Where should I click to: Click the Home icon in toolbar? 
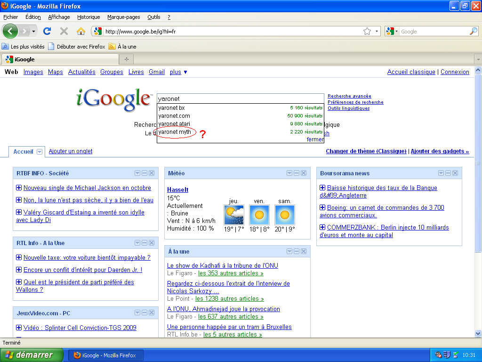click(x=81, y=31)
